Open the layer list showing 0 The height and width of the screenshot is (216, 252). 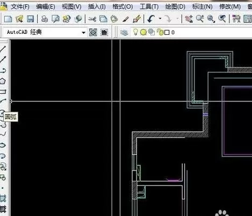click(x=191, y=32)
